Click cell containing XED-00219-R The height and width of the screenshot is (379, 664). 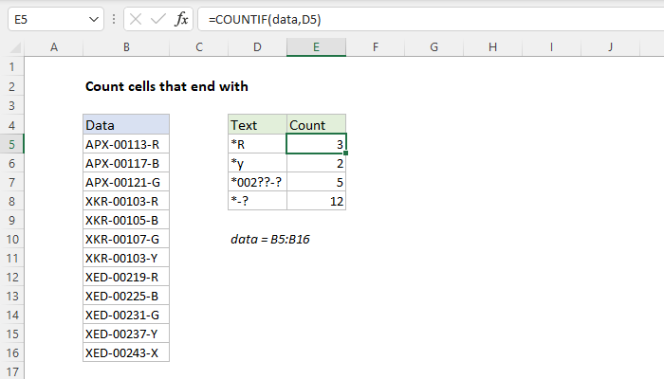pyautogui.click(x=126, y=277)
